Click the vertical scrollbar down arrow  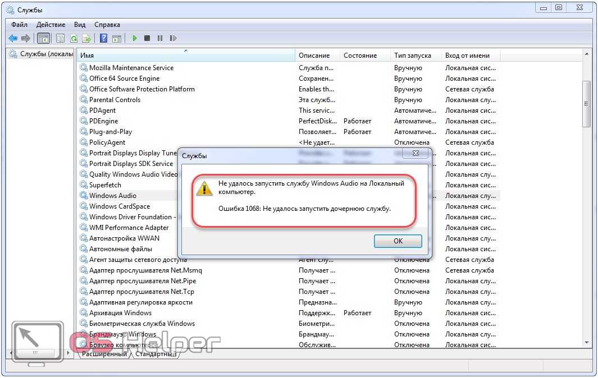(x=587, y=343)
